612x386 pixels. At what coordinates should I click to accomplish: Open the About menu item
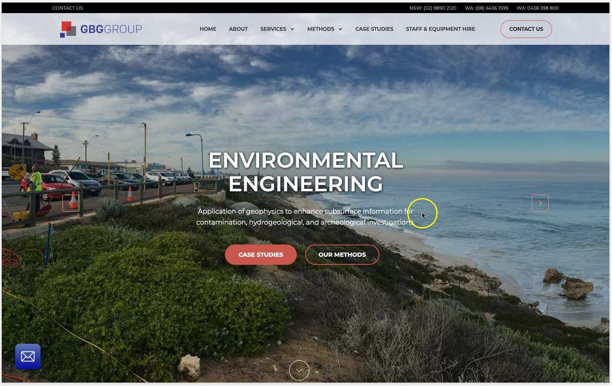tap(238, 29)
